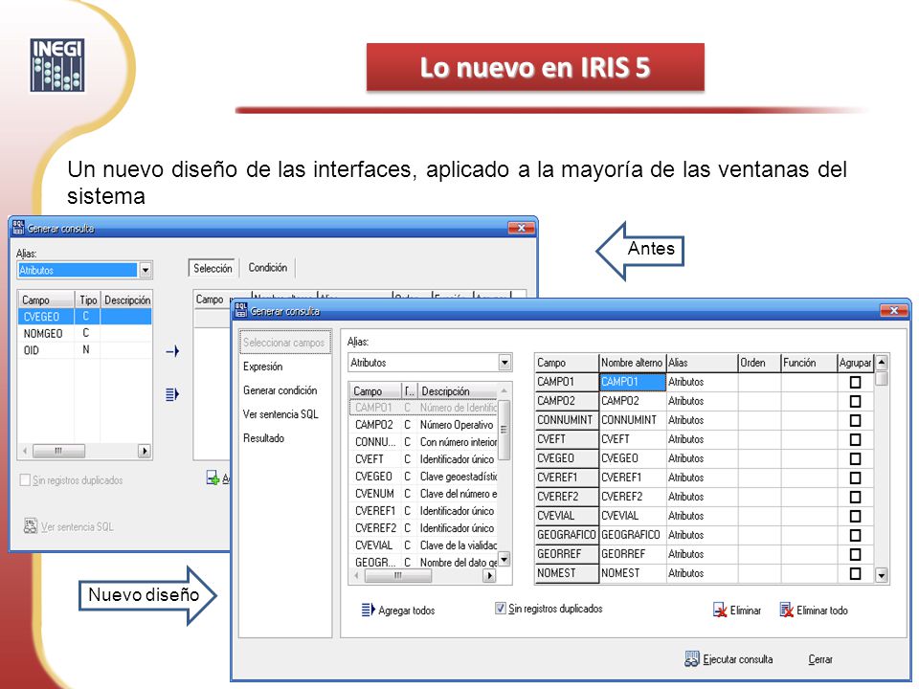919x689 pixels.
Task: Click scroll-down arrow of new field list
Action: click(504, 559)
